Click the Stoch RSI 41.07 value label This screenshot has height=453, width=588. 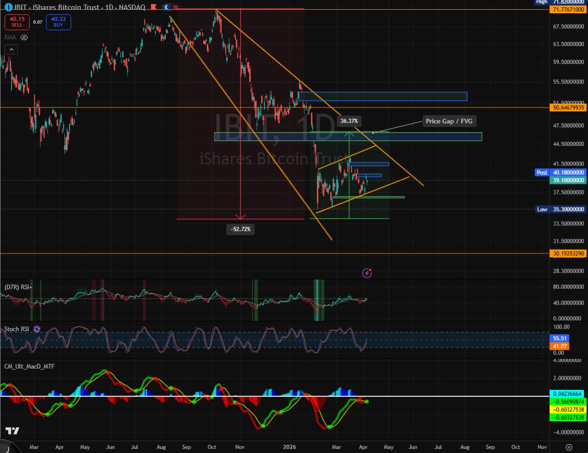coord(559,346)
